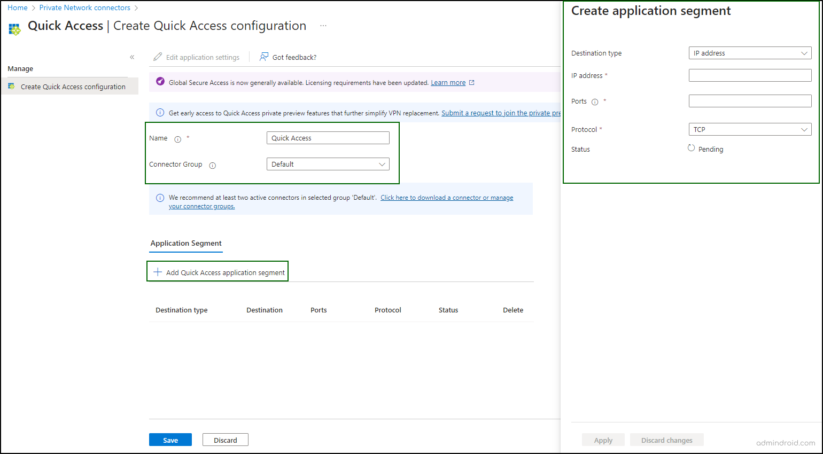Viewport: 823px width, 454px height.
Task: Collapse the Manage sidebar with the chevron
Action: pyautogui.click(x=132, y=57)
